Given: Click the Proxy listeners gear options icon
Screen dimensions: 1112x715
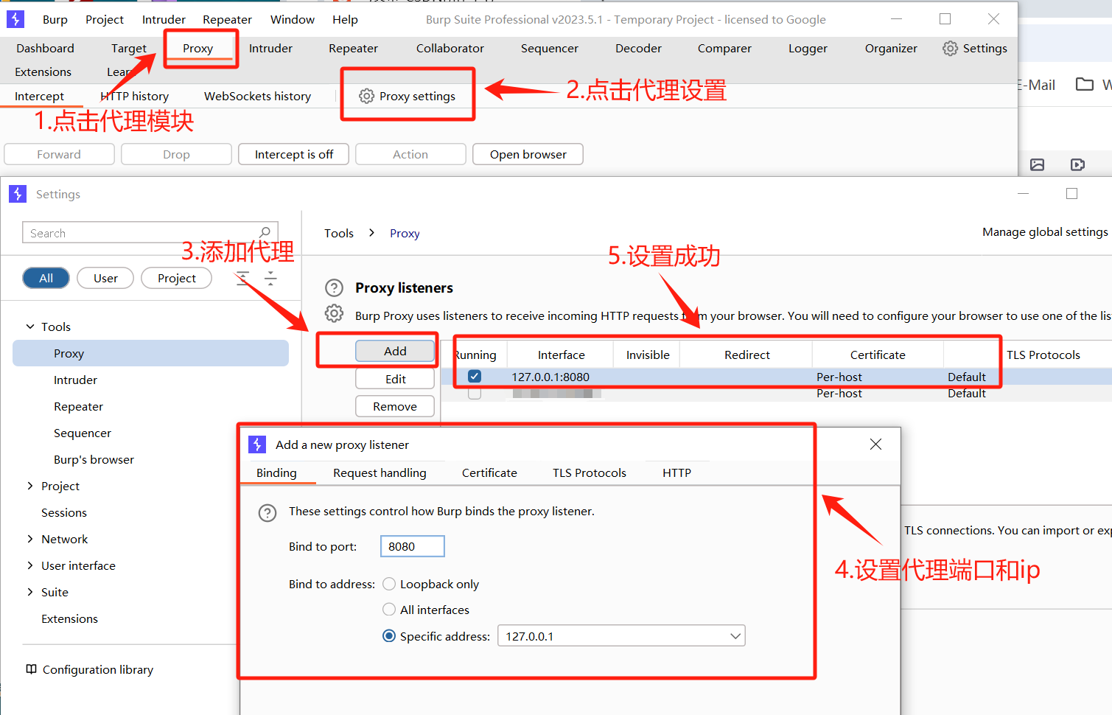Looking at the screenshot, I should (x=334, y=313).
